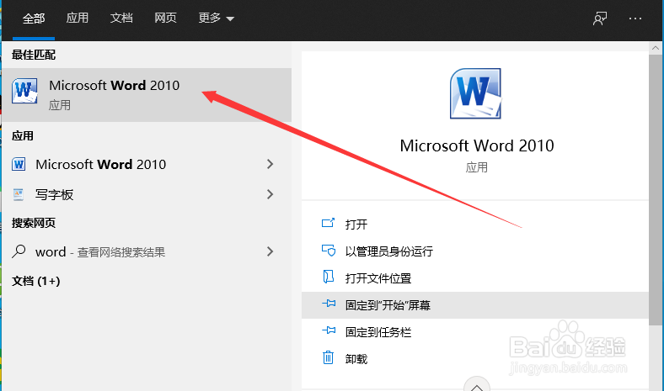Switch to the 文档 search tab
664x391 pixels.
(x=121, y=18)
